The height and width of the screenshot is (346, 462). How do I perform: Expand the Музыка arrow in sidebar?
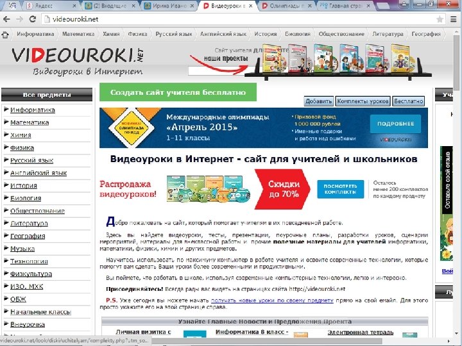pyautogui.click(x=6, y=249)
